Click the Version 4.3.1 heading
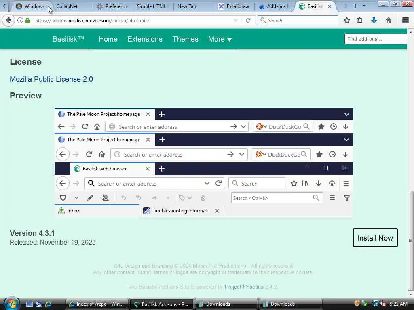414x310 pixels. [32, 233]
